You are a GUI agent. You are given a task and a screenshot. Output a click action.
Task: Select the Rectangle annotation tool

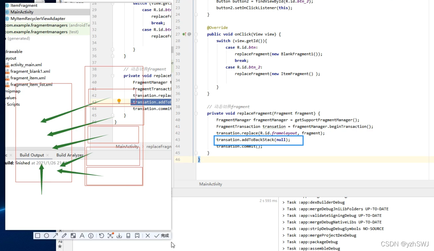point(38,235)
